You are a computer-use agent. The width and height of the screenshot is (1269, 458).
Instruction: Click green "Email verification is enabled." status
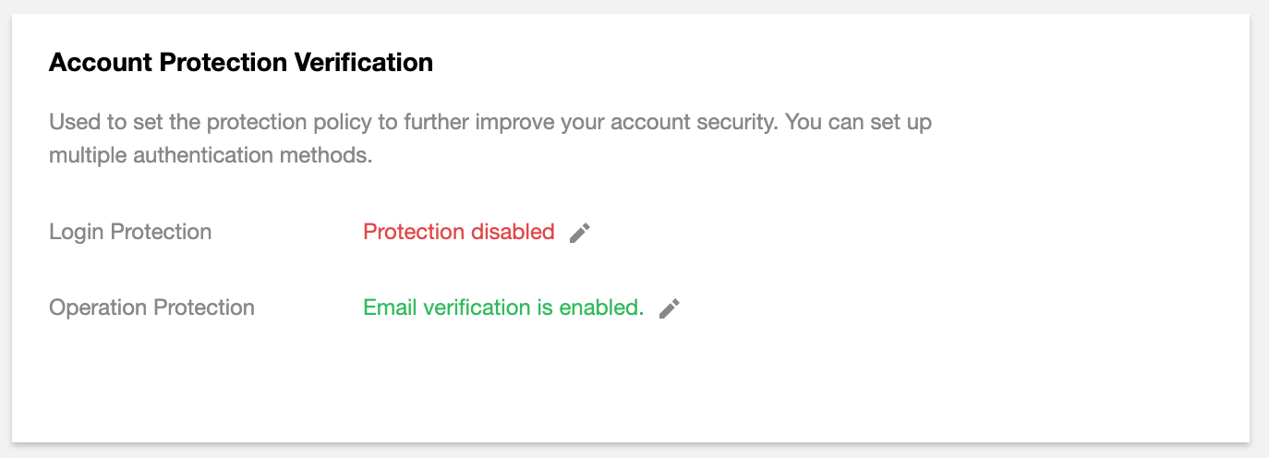click(x=503, y=307)
